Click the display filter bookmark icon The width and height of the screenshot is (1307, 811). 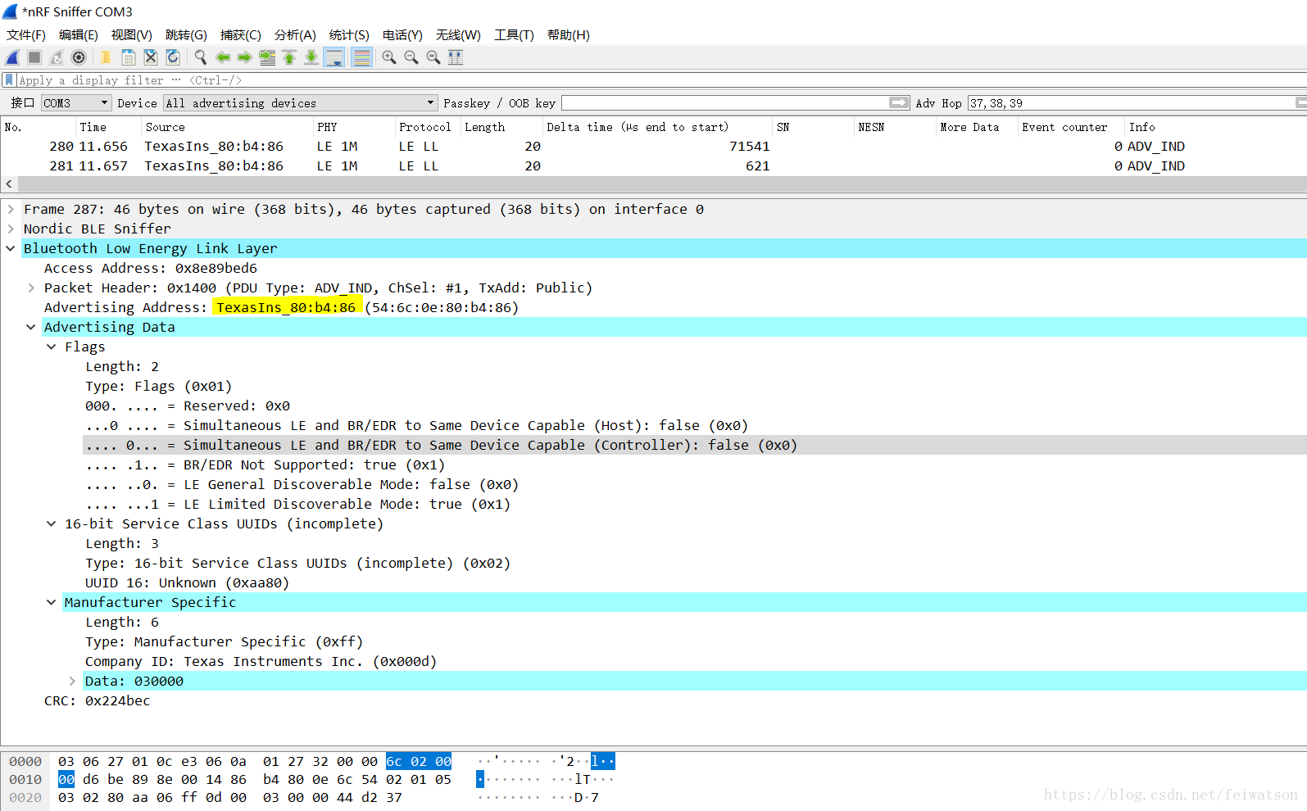click(x=9, y=80)
